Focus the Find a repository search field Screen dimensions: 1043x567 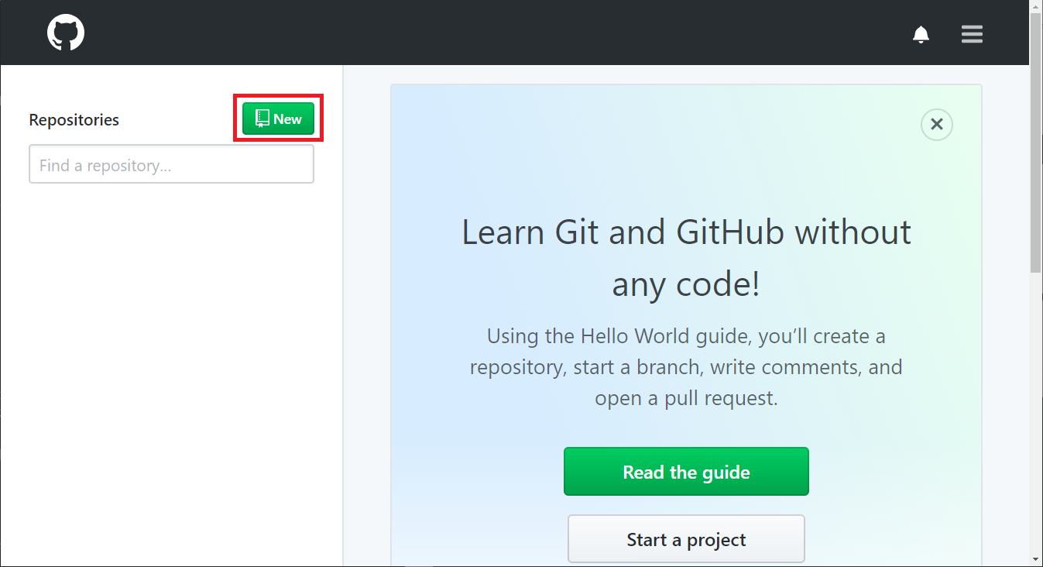point(171,164)
